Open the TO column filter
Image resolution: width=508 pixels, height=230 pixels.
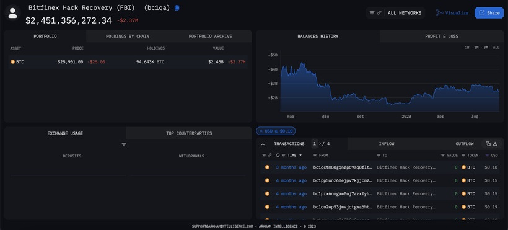click(x=379, y=156)
